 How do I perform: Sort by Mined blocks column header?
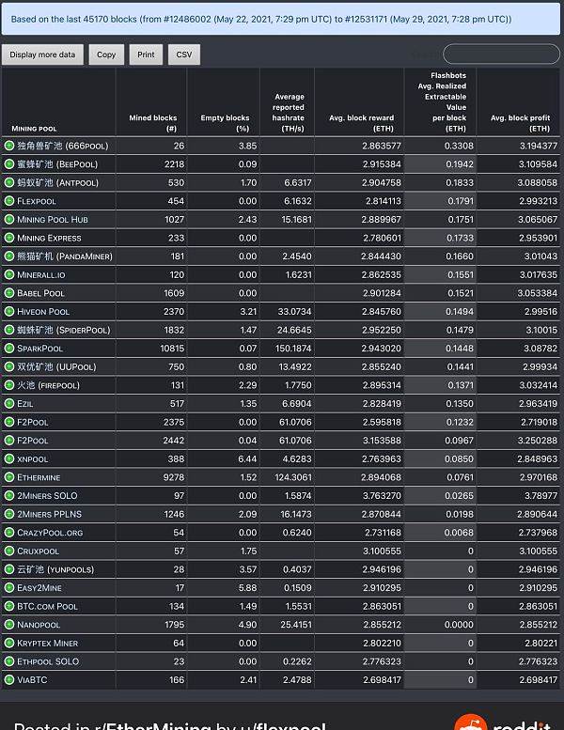[x=151, y=102]
